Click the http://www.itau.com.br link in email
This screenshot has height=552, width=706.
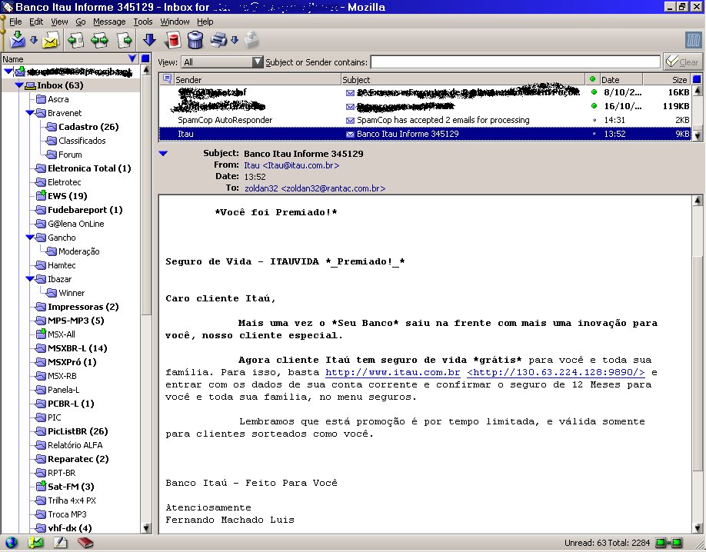tap(392, 372)
